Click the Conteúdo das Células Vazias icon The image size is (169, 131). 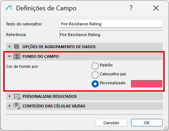point(17,106)
